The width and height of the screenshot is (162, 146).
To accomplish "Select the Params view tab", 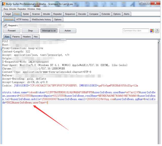I will [16, 37].
